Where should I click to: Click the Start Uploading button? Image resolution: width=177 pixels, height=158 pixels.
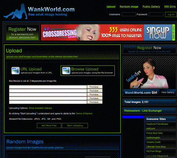coord(75,126)
